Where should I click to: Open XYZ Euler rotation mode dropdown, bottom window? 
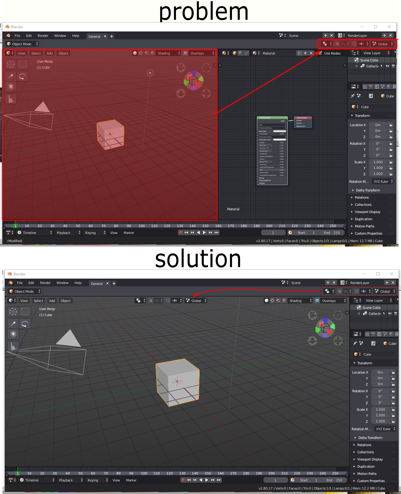(386, 429)
